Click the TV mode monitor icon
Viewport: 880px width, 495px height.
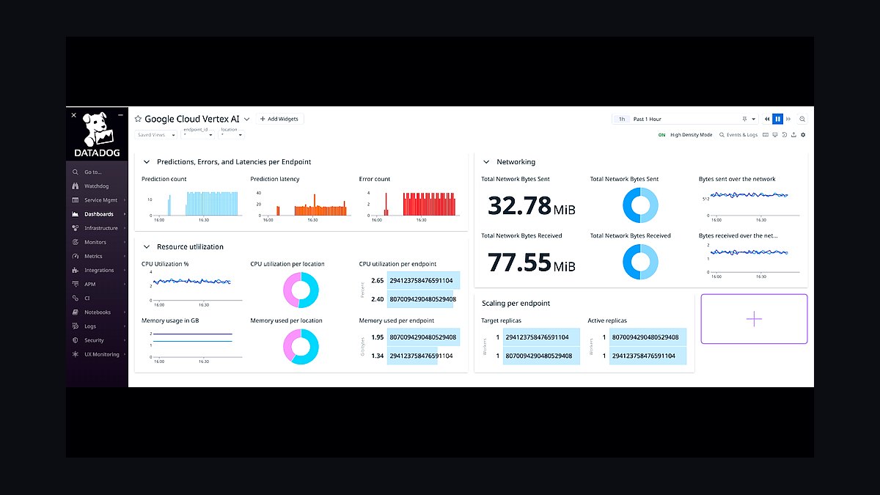coord(776,135)
